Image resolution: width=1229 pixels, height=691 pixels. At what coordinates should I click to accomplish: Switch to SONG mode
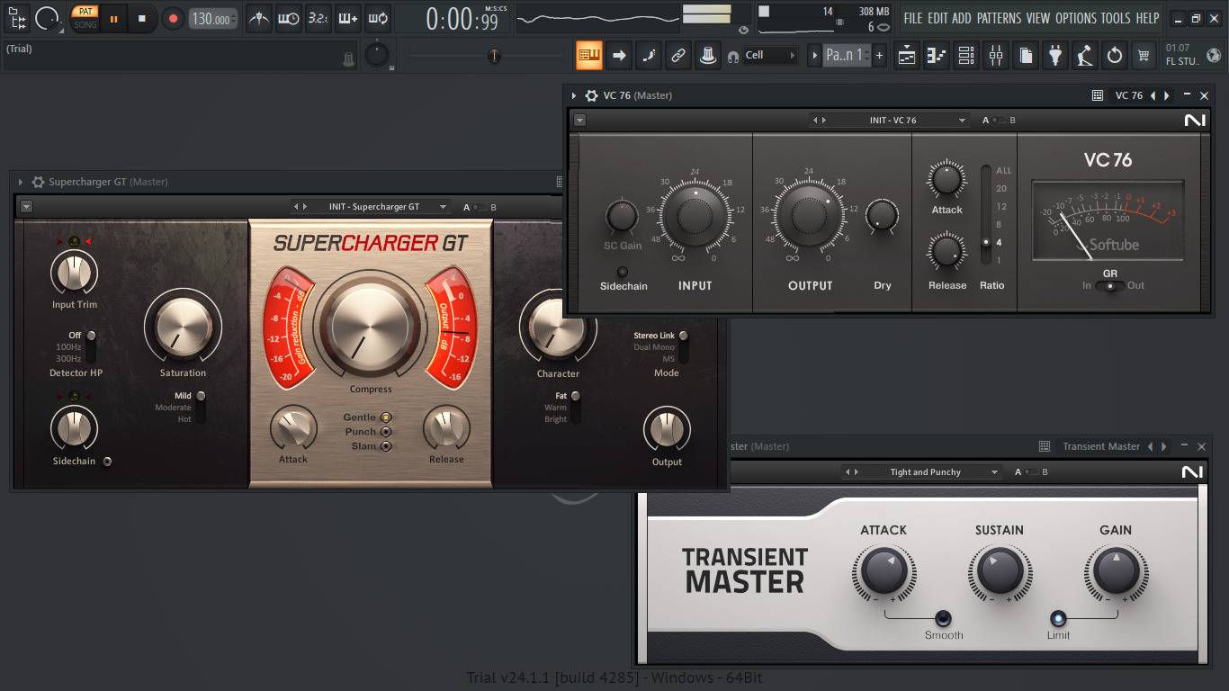[85, 24]
